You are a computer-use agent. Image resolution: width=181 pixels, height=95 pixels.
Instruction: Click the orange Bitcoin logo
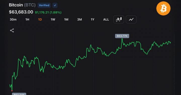(x=163, y=8)
